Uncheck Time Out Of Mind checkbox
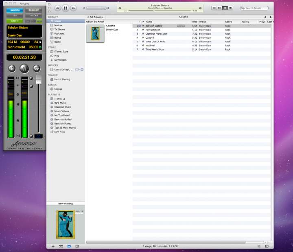This screenshot has height=252, width=293. (x=143, y=42)
